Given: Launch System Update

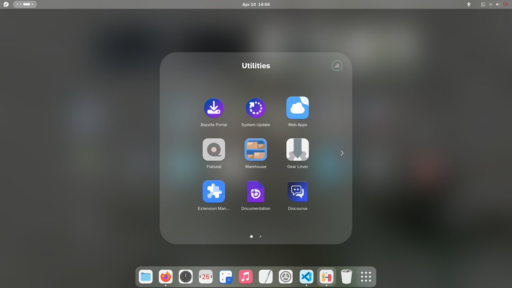Looking at the screenshot, I should tap(256, 108).
